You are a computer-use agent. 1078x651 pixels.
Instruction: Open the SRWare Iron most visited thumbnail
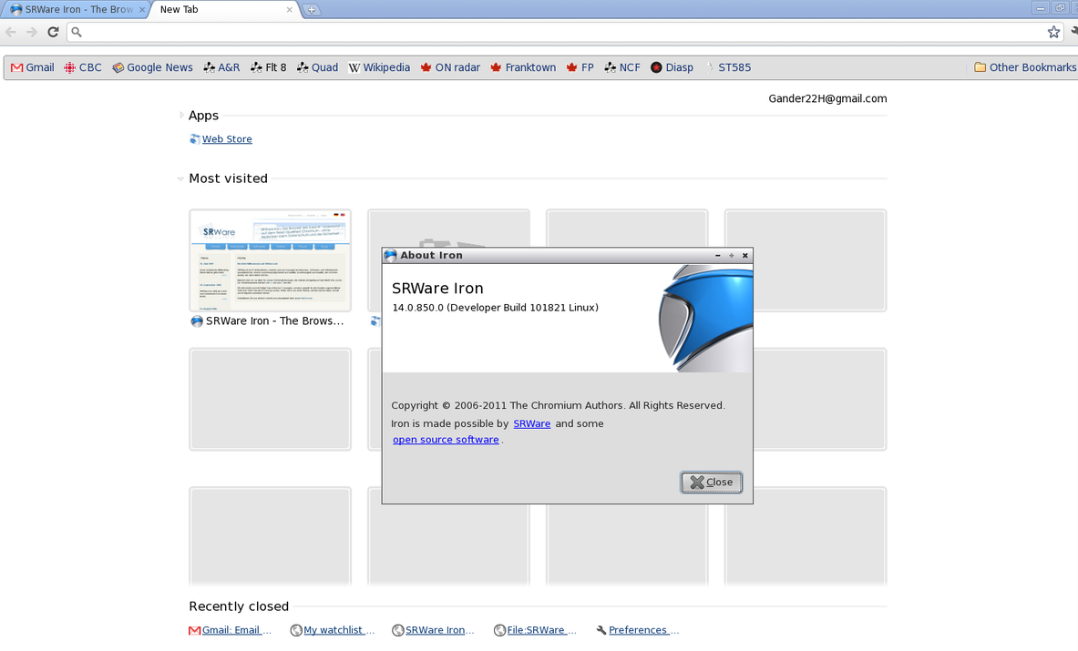point(270,260)
